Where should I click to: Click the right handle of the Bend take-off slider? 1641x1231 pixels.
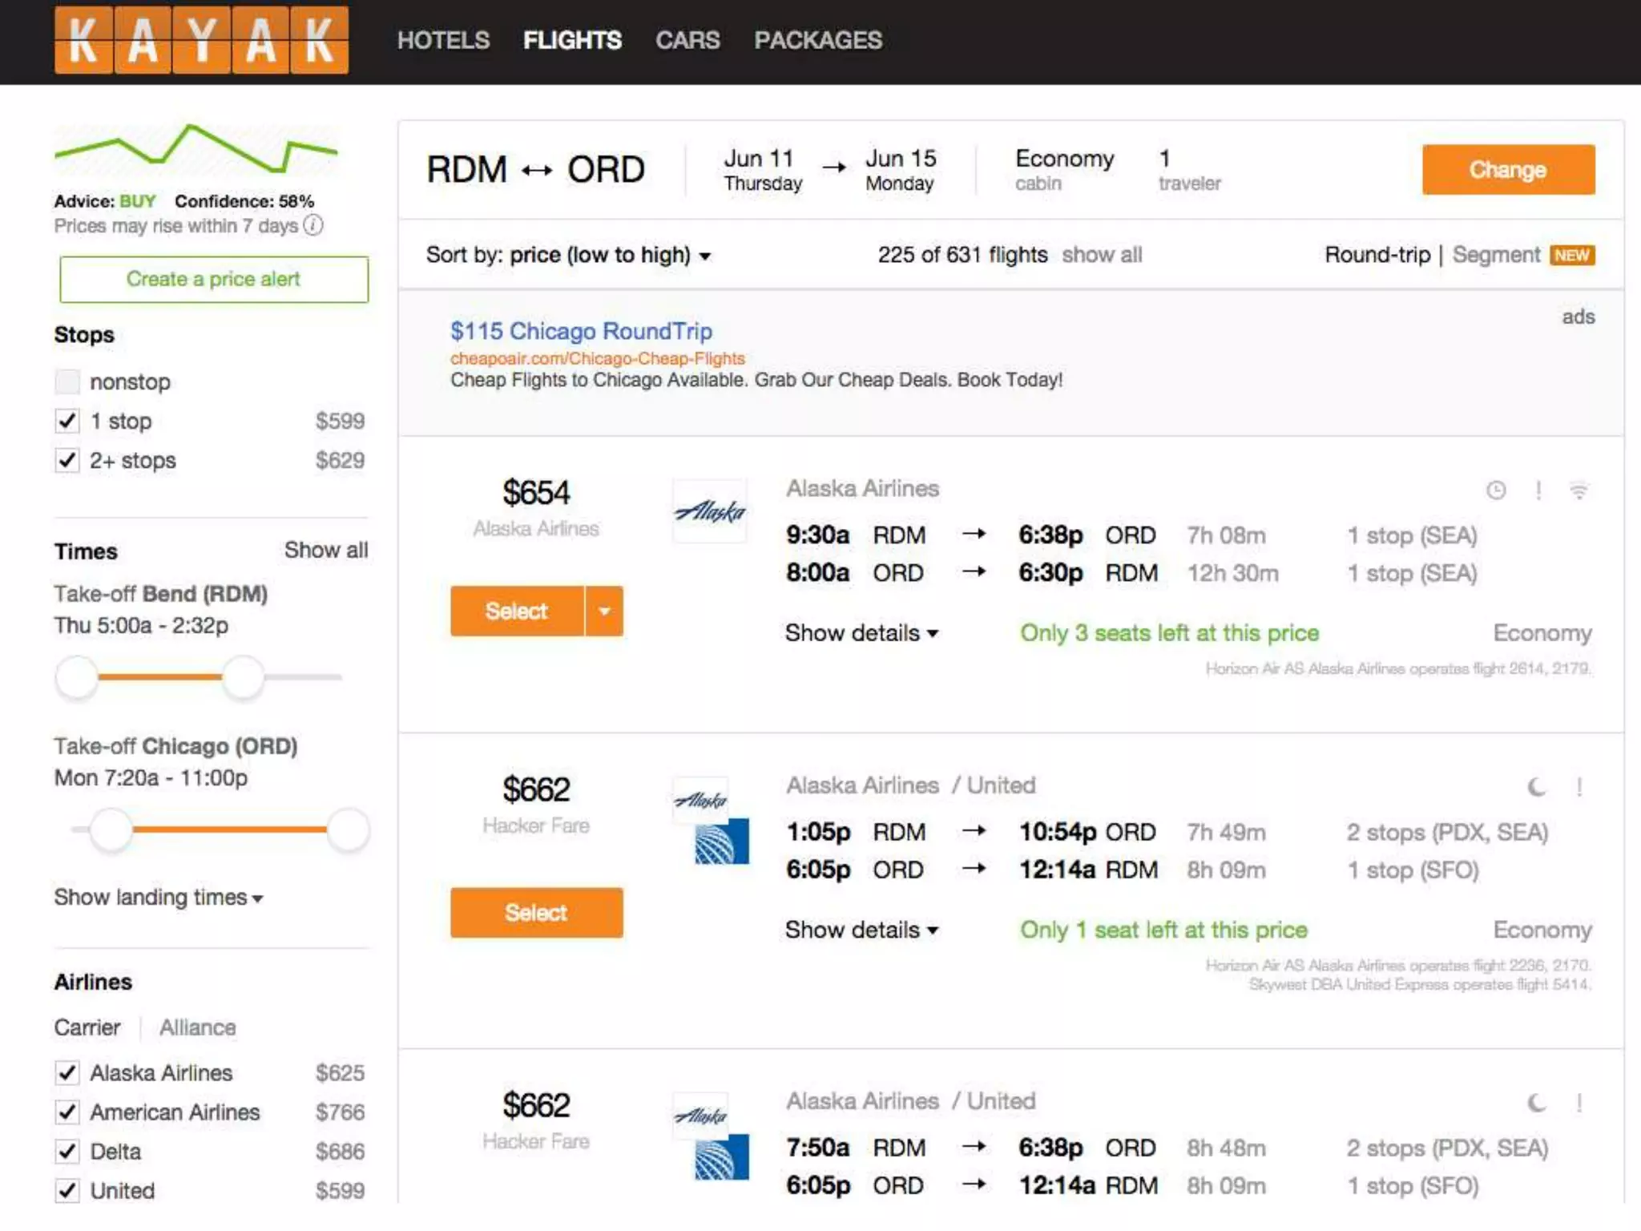243,677
